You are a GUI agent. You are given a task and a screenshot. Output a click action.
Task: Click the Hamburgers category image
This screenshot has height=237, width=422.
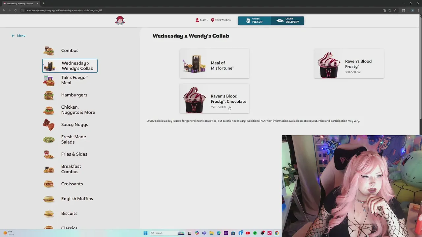click(49, 95)
